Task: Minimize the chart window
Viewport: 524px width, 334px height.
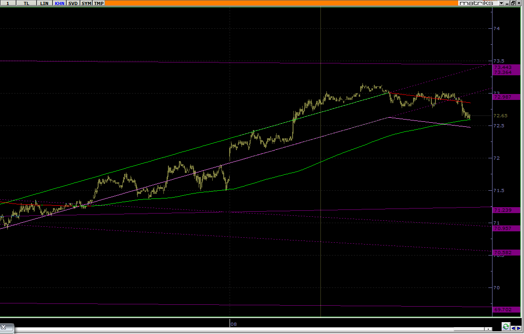Action: click(x=507, y=3)
